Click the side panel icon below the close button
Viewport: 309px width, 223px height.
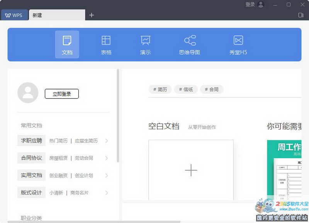(300, 15)
